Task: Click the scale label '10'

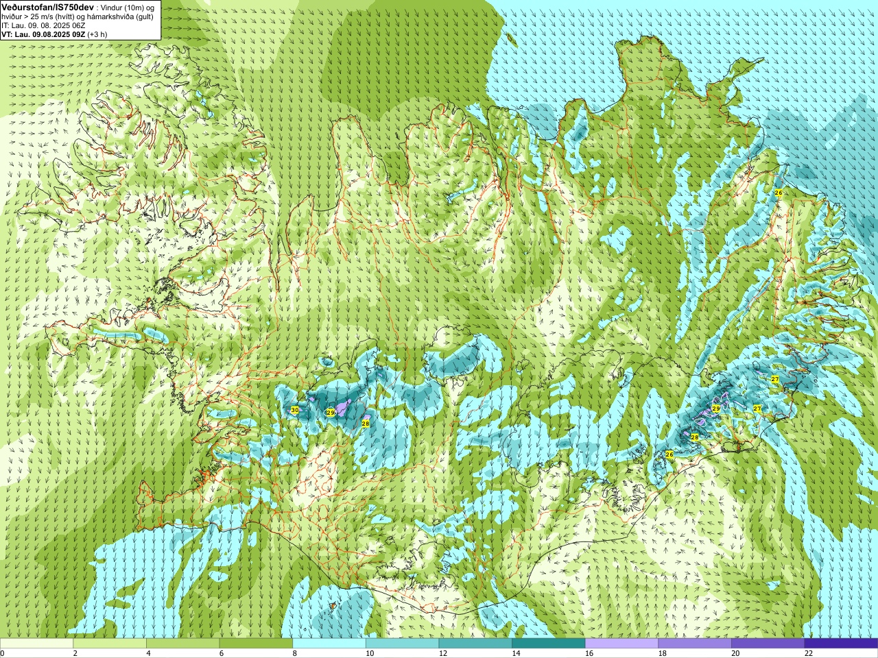Action: click(369, 654)
